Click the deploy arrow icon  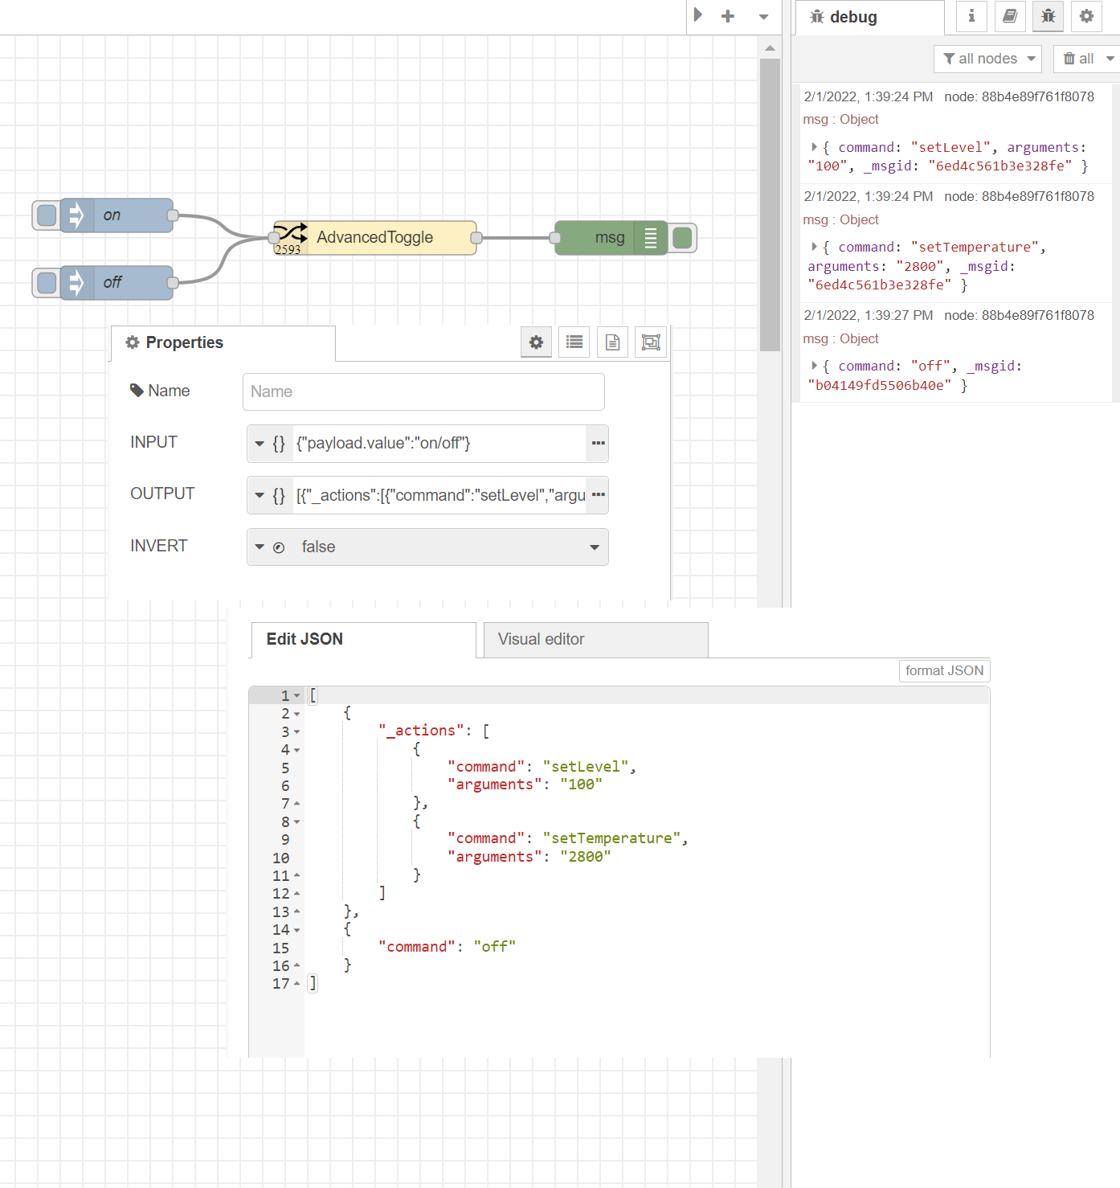pyautogui.click(x=697, y=15)
